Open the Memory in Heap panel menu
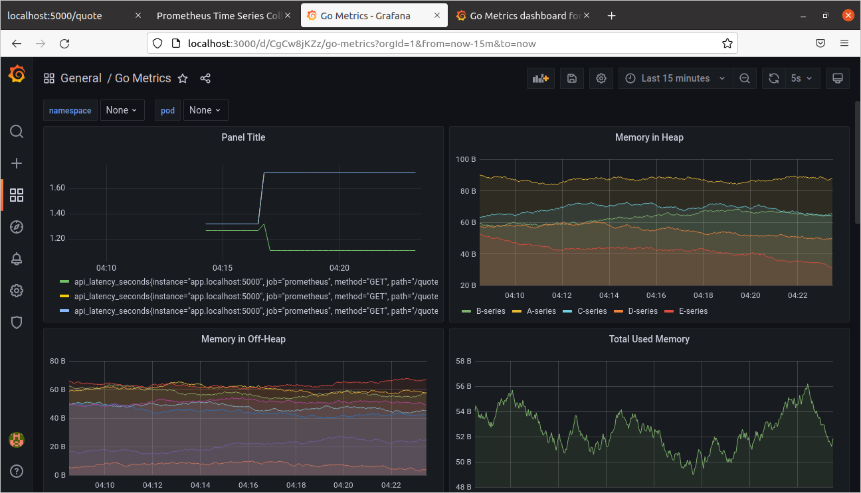The width and height of the screenshot is (861, 493). (x=649, y=137)
